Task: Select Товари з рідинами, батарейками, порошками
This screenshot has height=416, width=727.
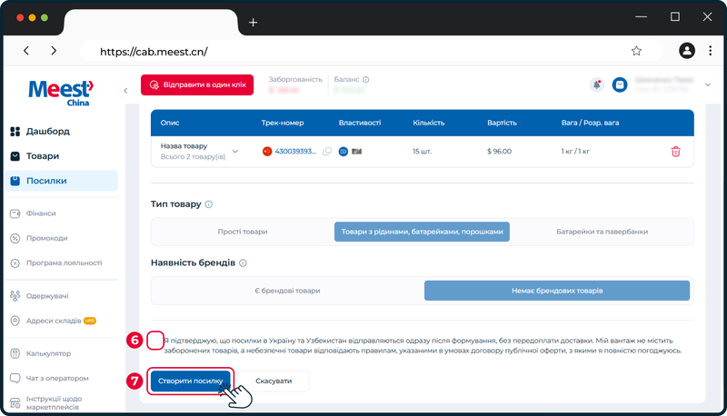Action: click(422, 232)
